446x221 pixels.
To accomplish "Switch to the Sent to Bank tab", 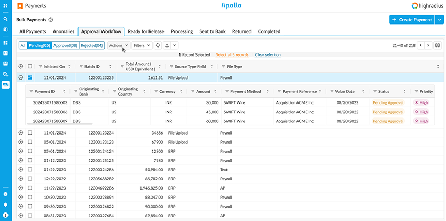I will (213, 31).
